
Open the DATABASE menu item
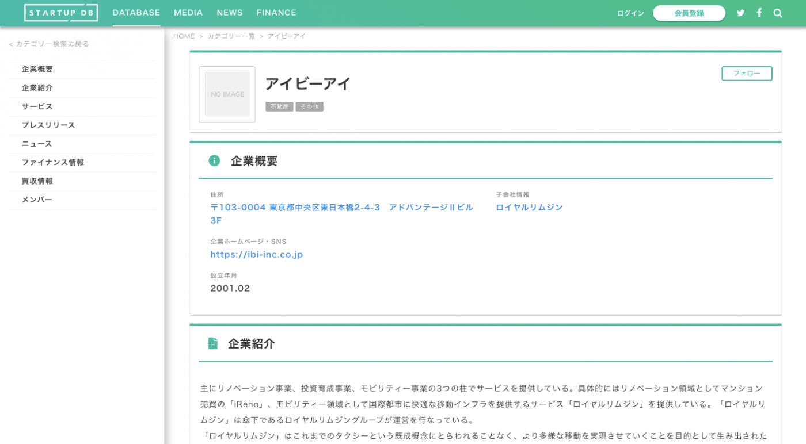pyautogui.click(x=136, y=12)
